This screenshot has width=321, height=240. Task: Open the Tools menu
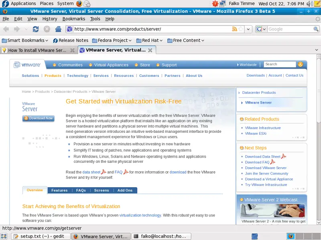point(95,19)
